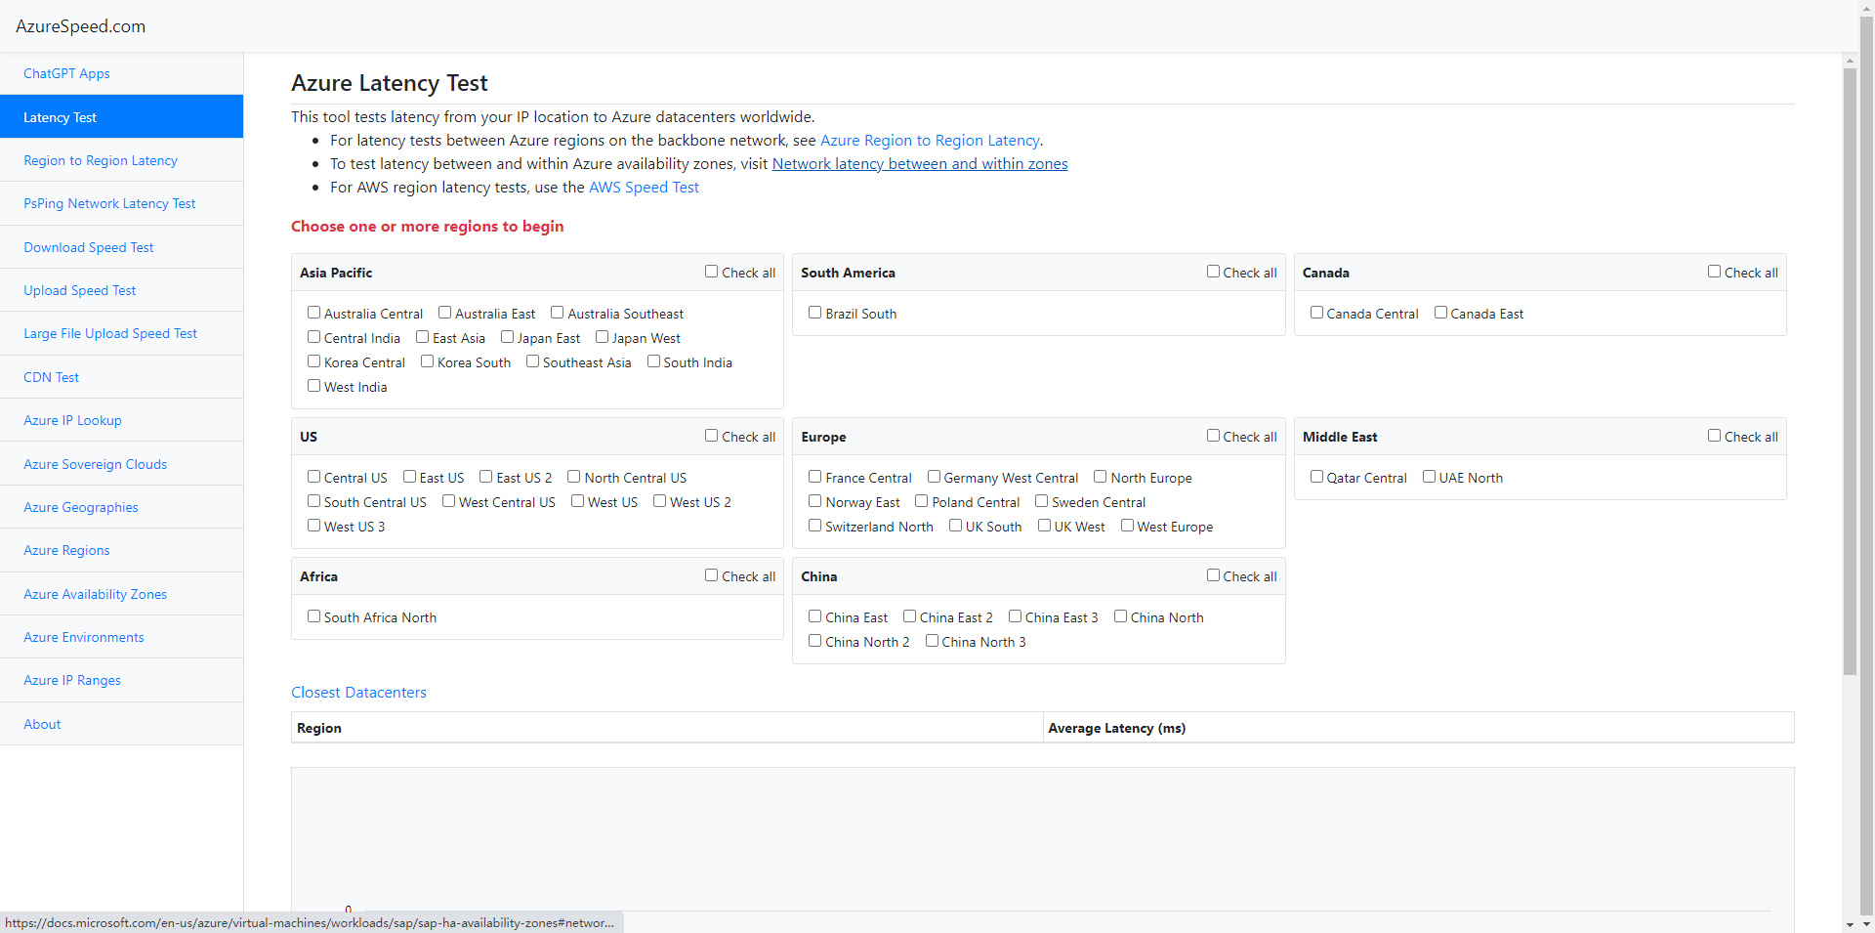Check the UAE North checkbox

pos(1429,477)
